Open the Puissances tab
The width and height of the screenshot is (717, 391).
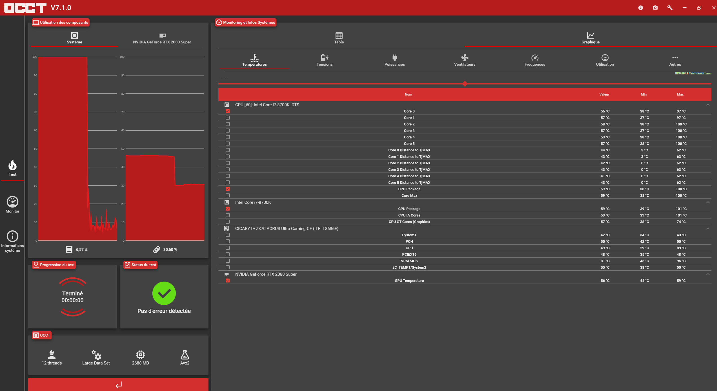pyautogui.click(x=395, y=60)
